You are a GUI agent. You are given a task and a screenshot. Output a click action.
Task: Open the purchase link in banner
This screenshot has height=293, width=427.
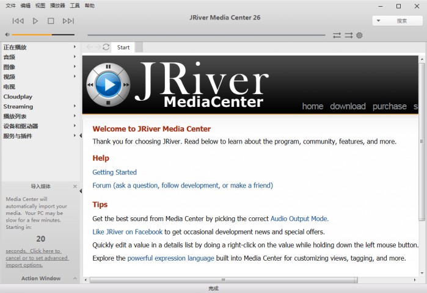389,106
